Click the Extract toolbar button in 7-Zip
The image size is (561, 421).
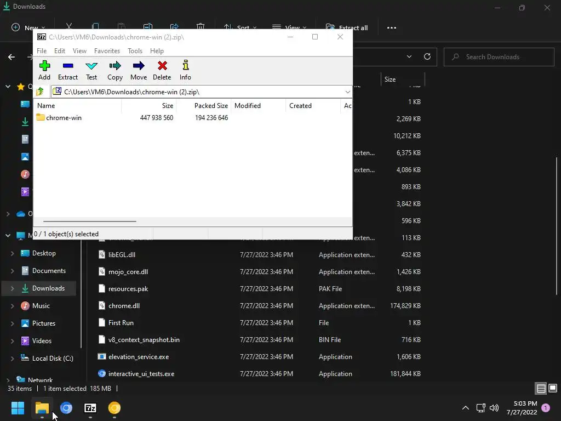[x=67, y=70]
